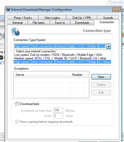Open the Downloads tab
Image resolution: width=124 pixels, height=142 pixels.
[82, 23]
